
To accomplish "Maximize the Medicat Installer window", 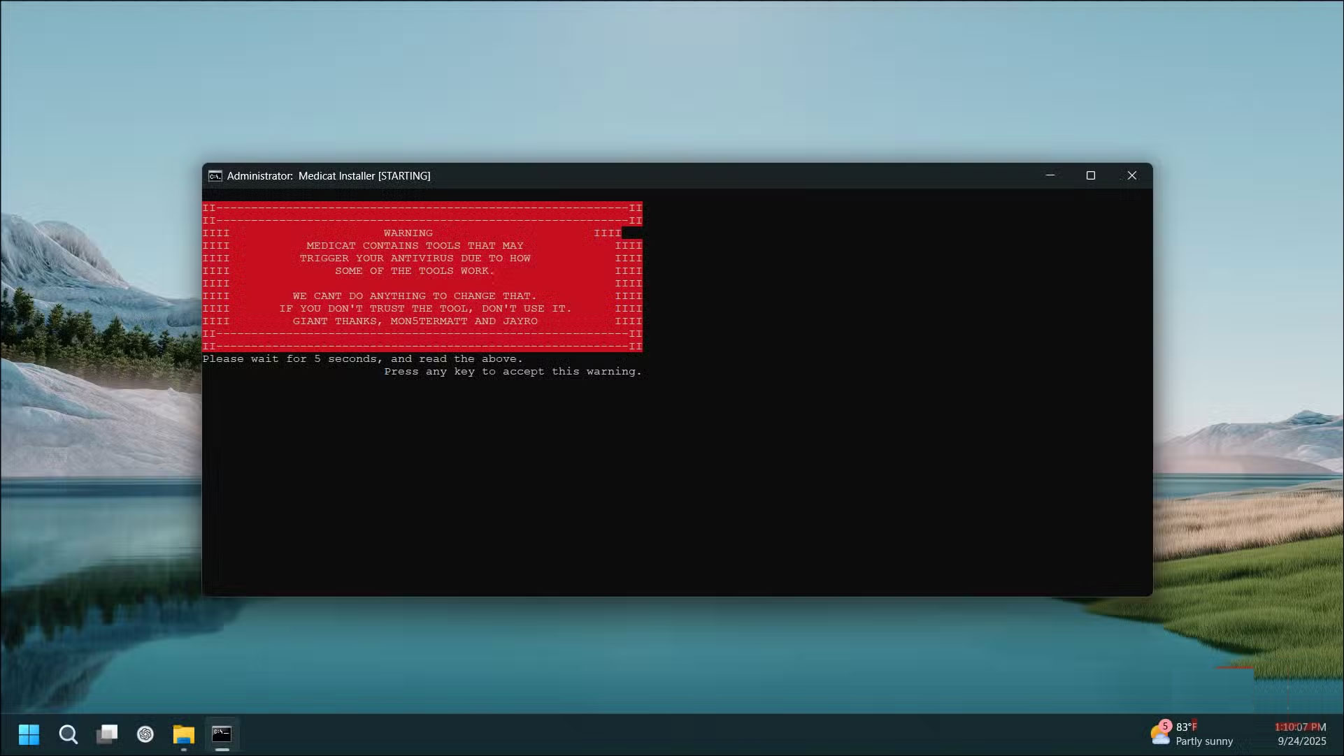I will click(1090, 175).
